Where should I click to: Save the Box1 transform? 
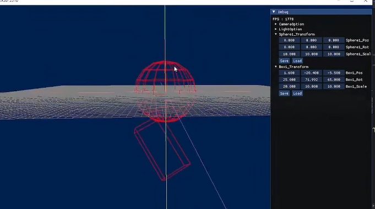[284, 94]
